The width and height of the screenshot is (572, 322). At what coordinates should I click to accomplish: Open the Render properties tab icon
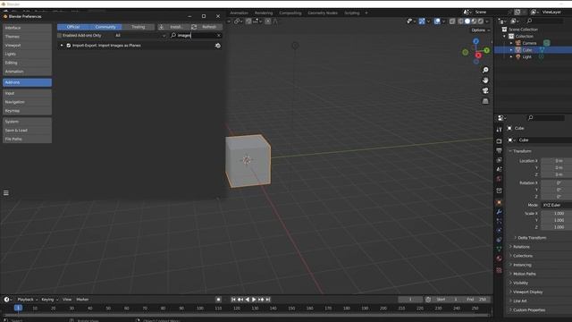[x=499, y=141]
